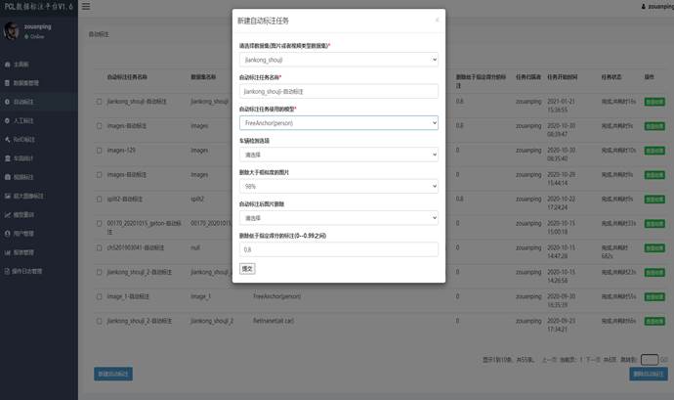
Task: Select the split2-自动标注 row checkbox
Action: point(99,199)
